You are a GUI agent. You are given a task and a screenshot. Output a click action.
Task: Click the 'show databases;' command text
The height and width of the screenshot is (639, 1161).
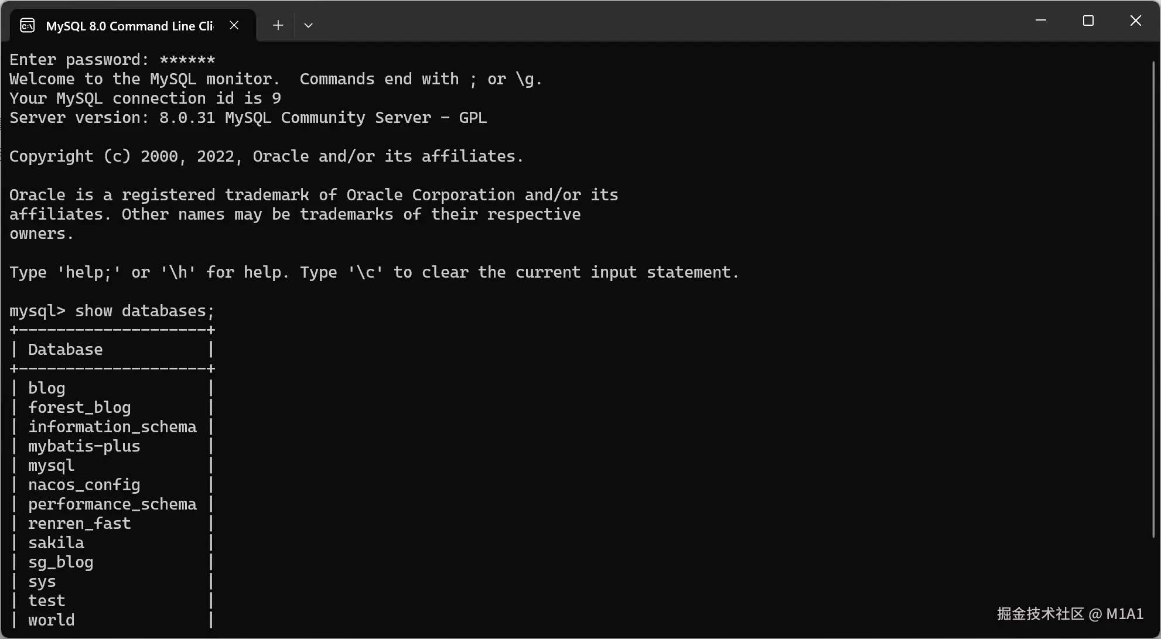pyautogui.click(x=145, y=311)
